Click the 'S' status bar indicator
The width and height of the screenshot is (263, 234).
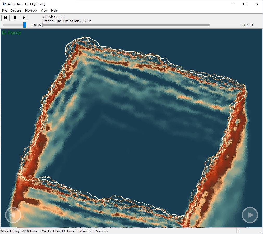tap(239, 231)
